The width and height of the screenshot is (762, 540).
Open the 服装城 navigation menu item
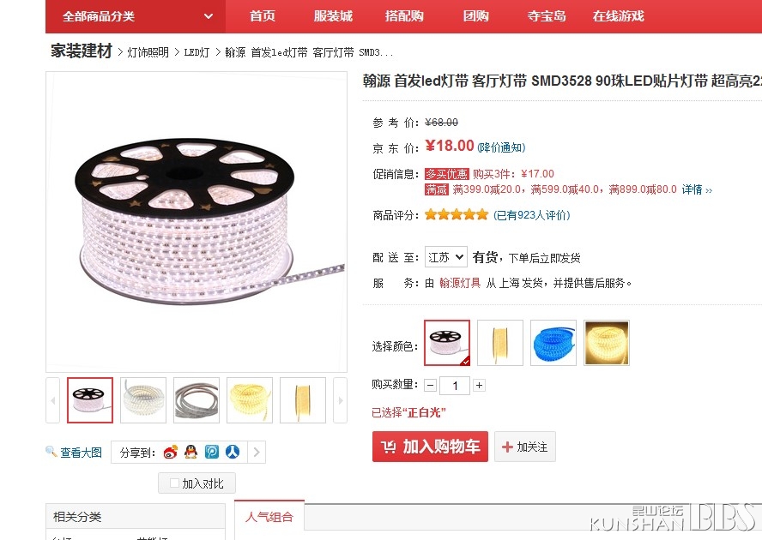point(333,16)
